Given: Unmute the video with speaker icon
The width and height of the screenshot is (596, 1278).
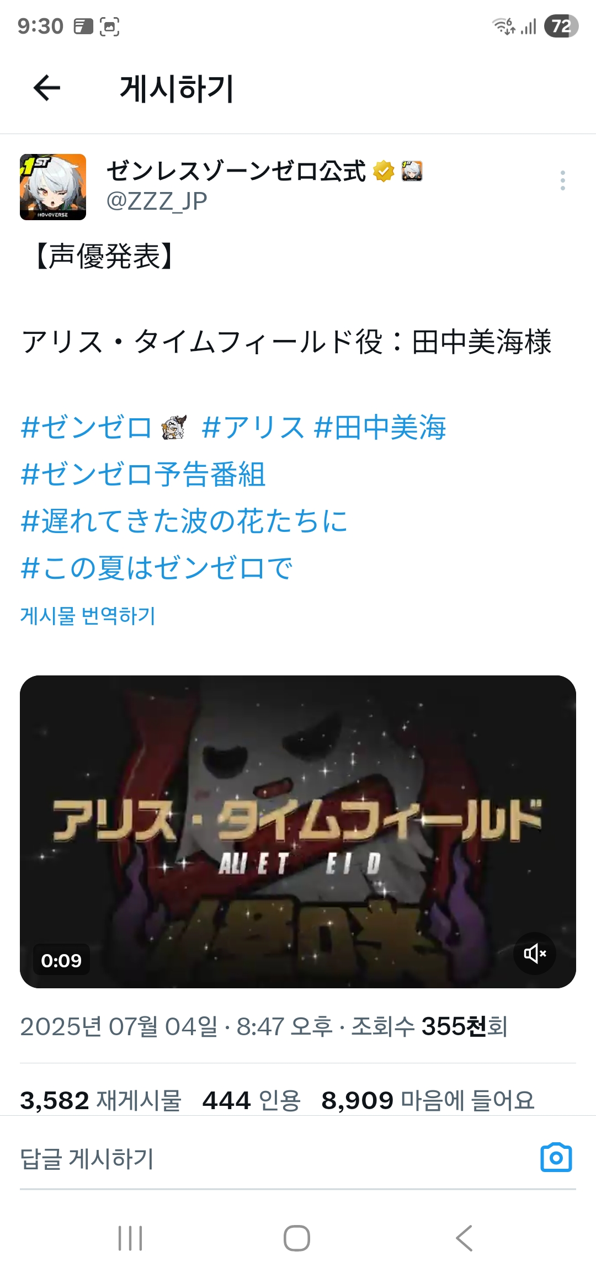Looking at the screenshot, I should pyautogui.click(x=534, y=954).
